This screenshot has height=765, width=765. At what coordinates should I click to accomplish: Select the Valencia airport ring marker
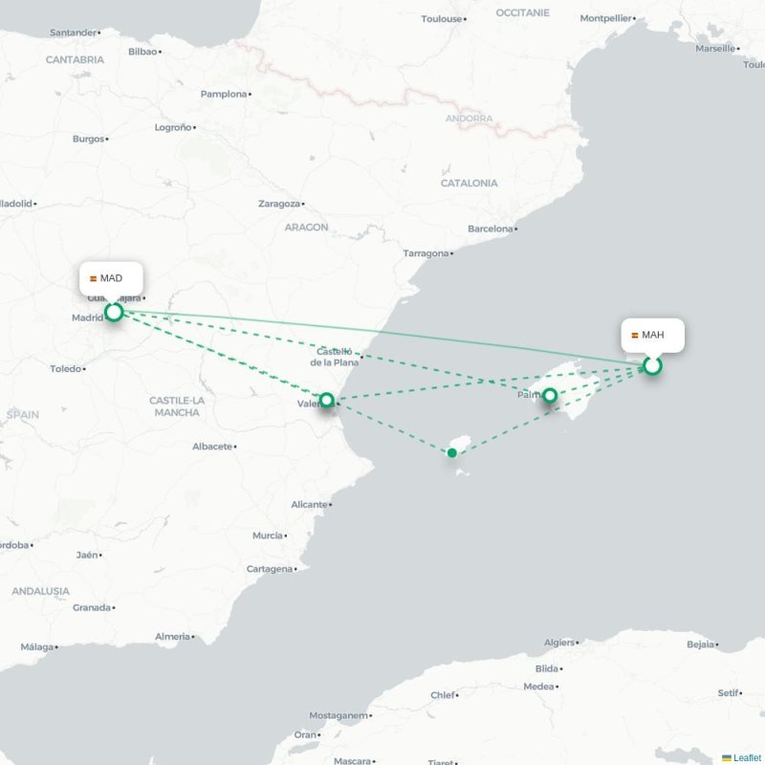[x=326, y=400]
